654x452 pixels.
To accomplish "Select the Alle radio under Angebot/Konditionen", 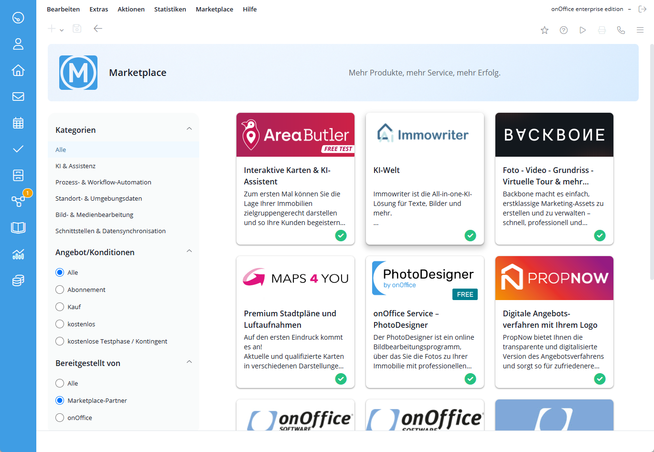I will 60,272.
